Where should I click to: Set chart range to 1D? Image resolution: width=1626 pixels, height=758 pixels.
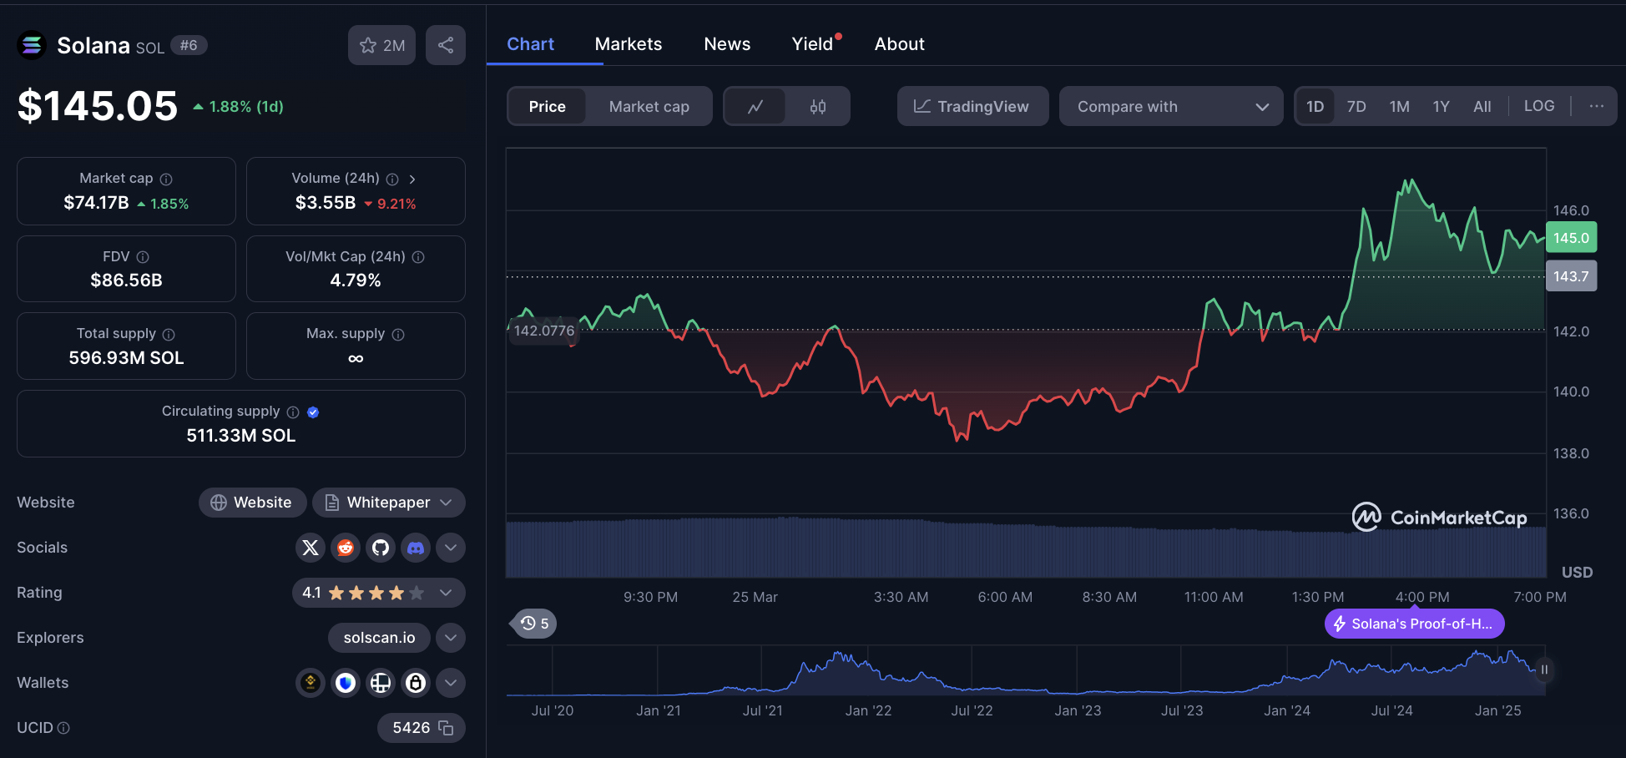tap(1315, 106)
